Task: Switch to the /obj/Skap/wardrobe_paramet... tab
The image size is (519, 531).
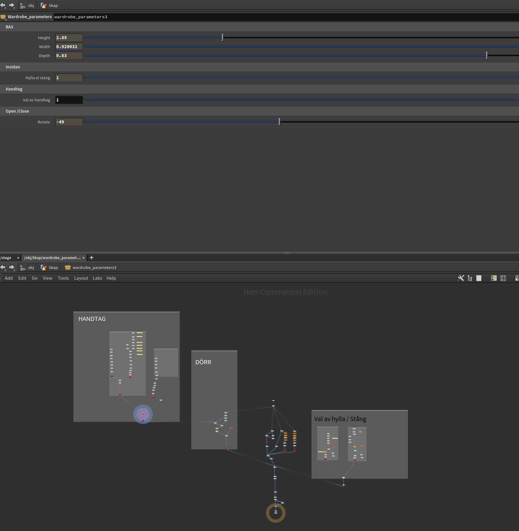Action: tap(52, 258)
